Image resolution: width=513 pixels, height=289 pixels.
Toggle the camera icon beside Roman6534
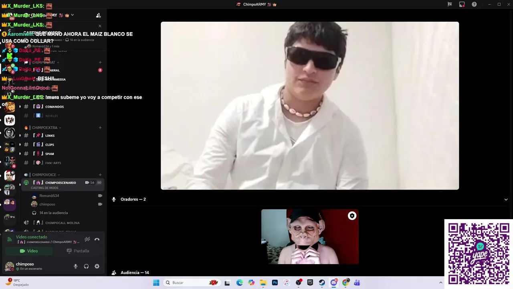point(100,196)
